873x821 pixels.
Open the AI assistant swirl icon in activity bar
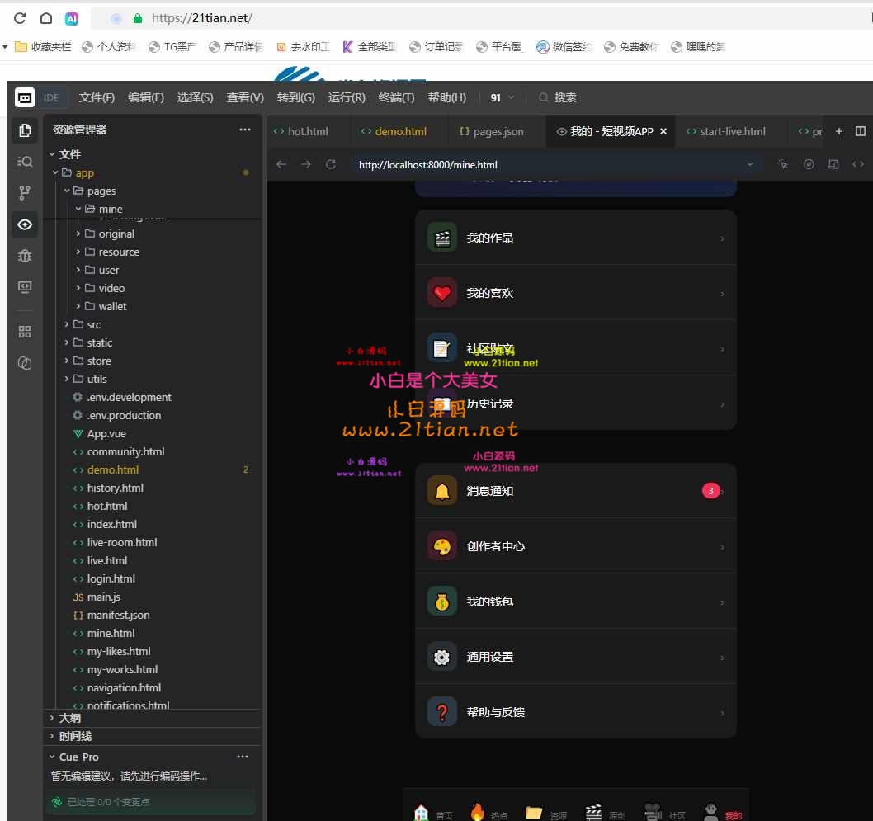pyautogui.click(x=25, y=363)
